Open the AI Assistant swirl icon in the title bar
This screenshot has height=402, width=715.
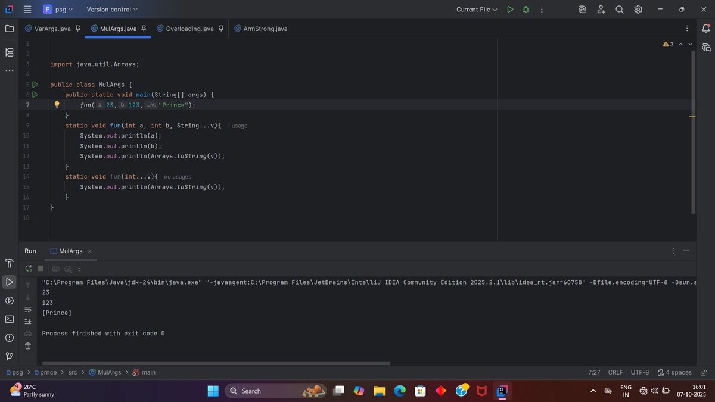click(582, 10)
